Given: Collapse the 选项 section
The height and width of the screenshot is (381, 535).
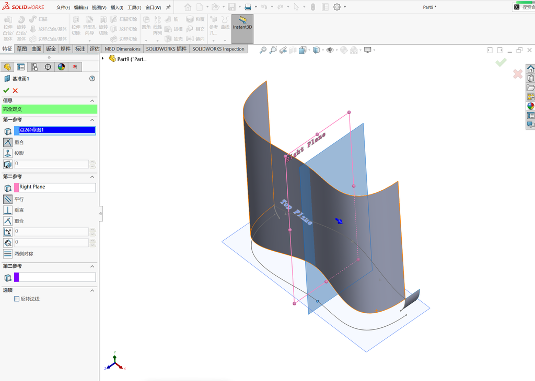Looking at the screenshot, I should pyautogui.click(x=92, y=290).
